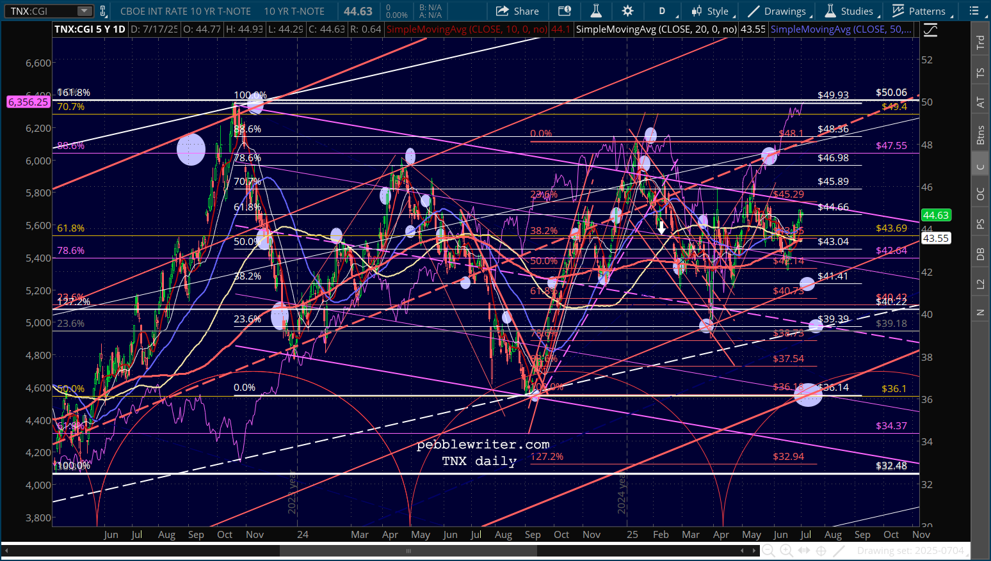
Task: Open the symbol links/clipboard icon beside TNX:CGI
Action: coord(103,11)
